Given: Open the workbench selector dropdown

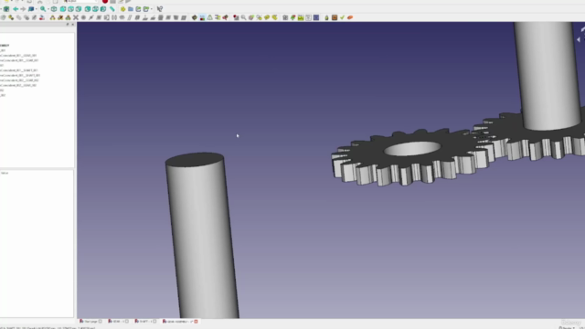Looking at the screenshot, I should (80, 2).
